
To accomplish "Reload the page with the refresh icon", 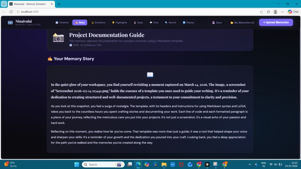I will click(x=11, y=12).
